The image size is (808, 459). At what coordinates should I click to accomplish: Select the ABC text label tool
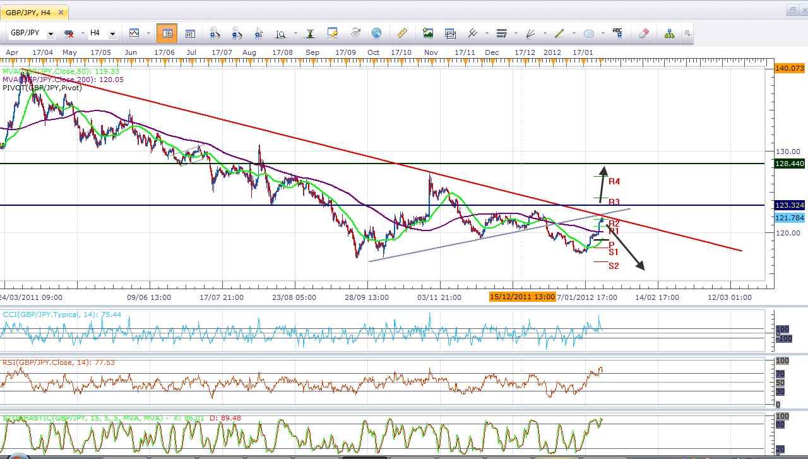[x=617, y=33]
